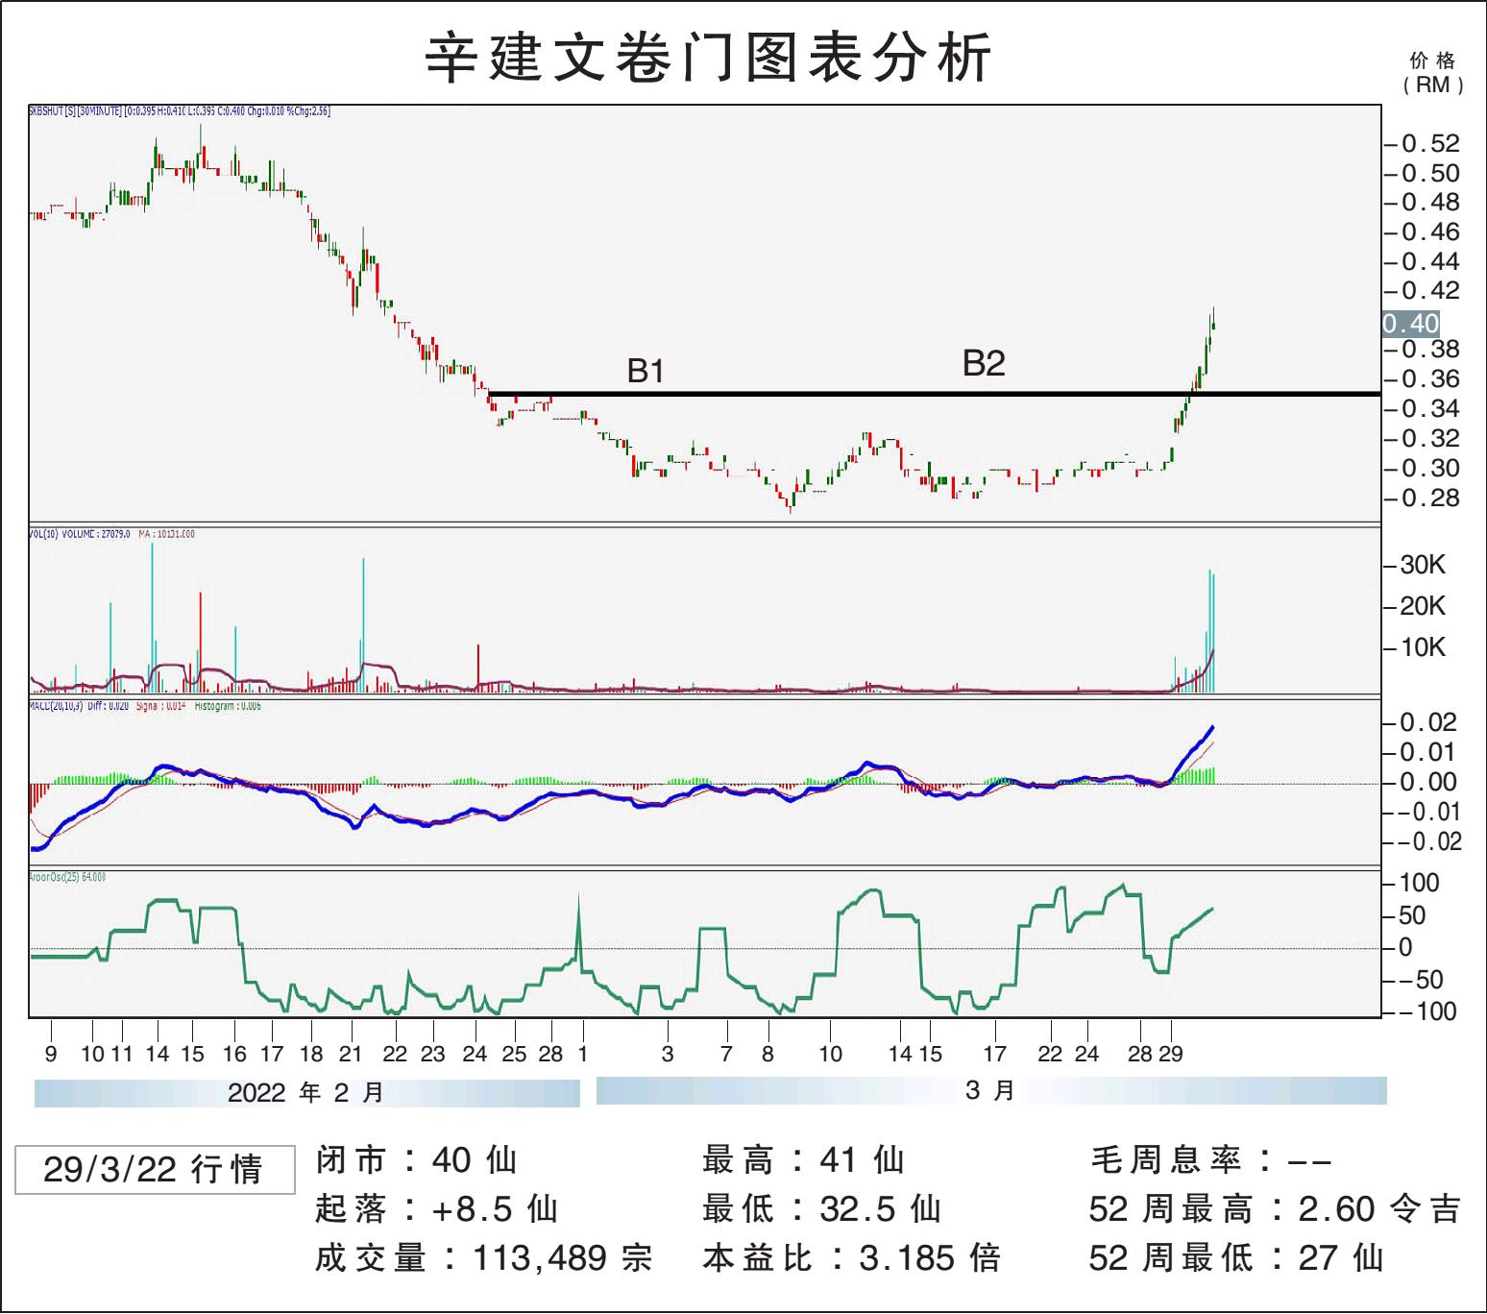Click the 0.30 price axis label
Viewport: 1487px width, 1314px height.
tap(1430, 469)
